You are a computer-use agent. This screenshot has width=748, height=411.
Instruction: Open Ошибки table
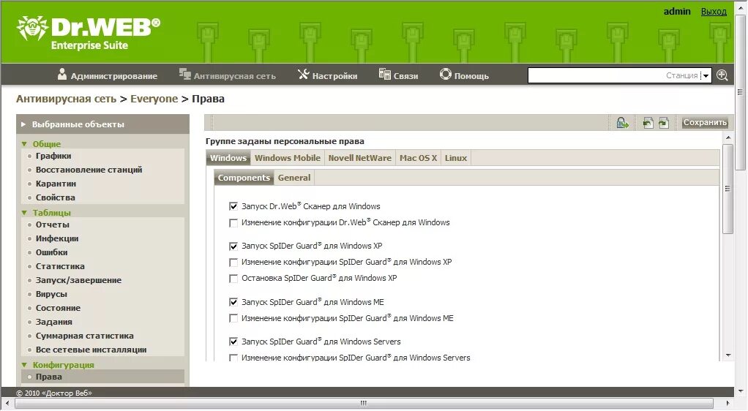[x=51, y=252]
